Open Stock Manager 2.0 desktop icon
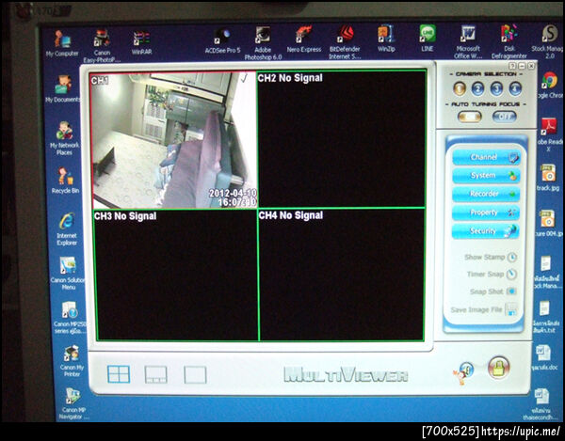 pyautogui.click(x=548, y=41)
